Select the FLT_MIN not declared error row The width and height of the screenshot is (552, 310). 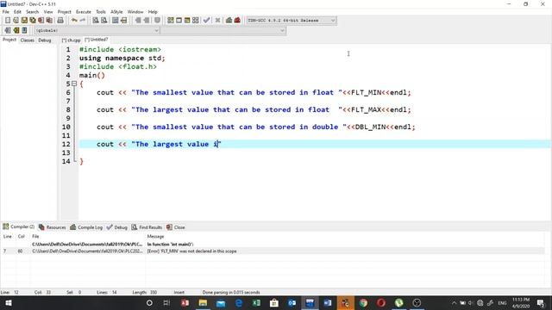[273, 251]
